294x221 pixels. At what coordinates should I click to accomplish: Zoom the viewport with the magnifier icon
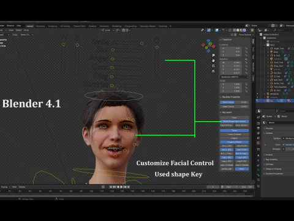point(213,55)
